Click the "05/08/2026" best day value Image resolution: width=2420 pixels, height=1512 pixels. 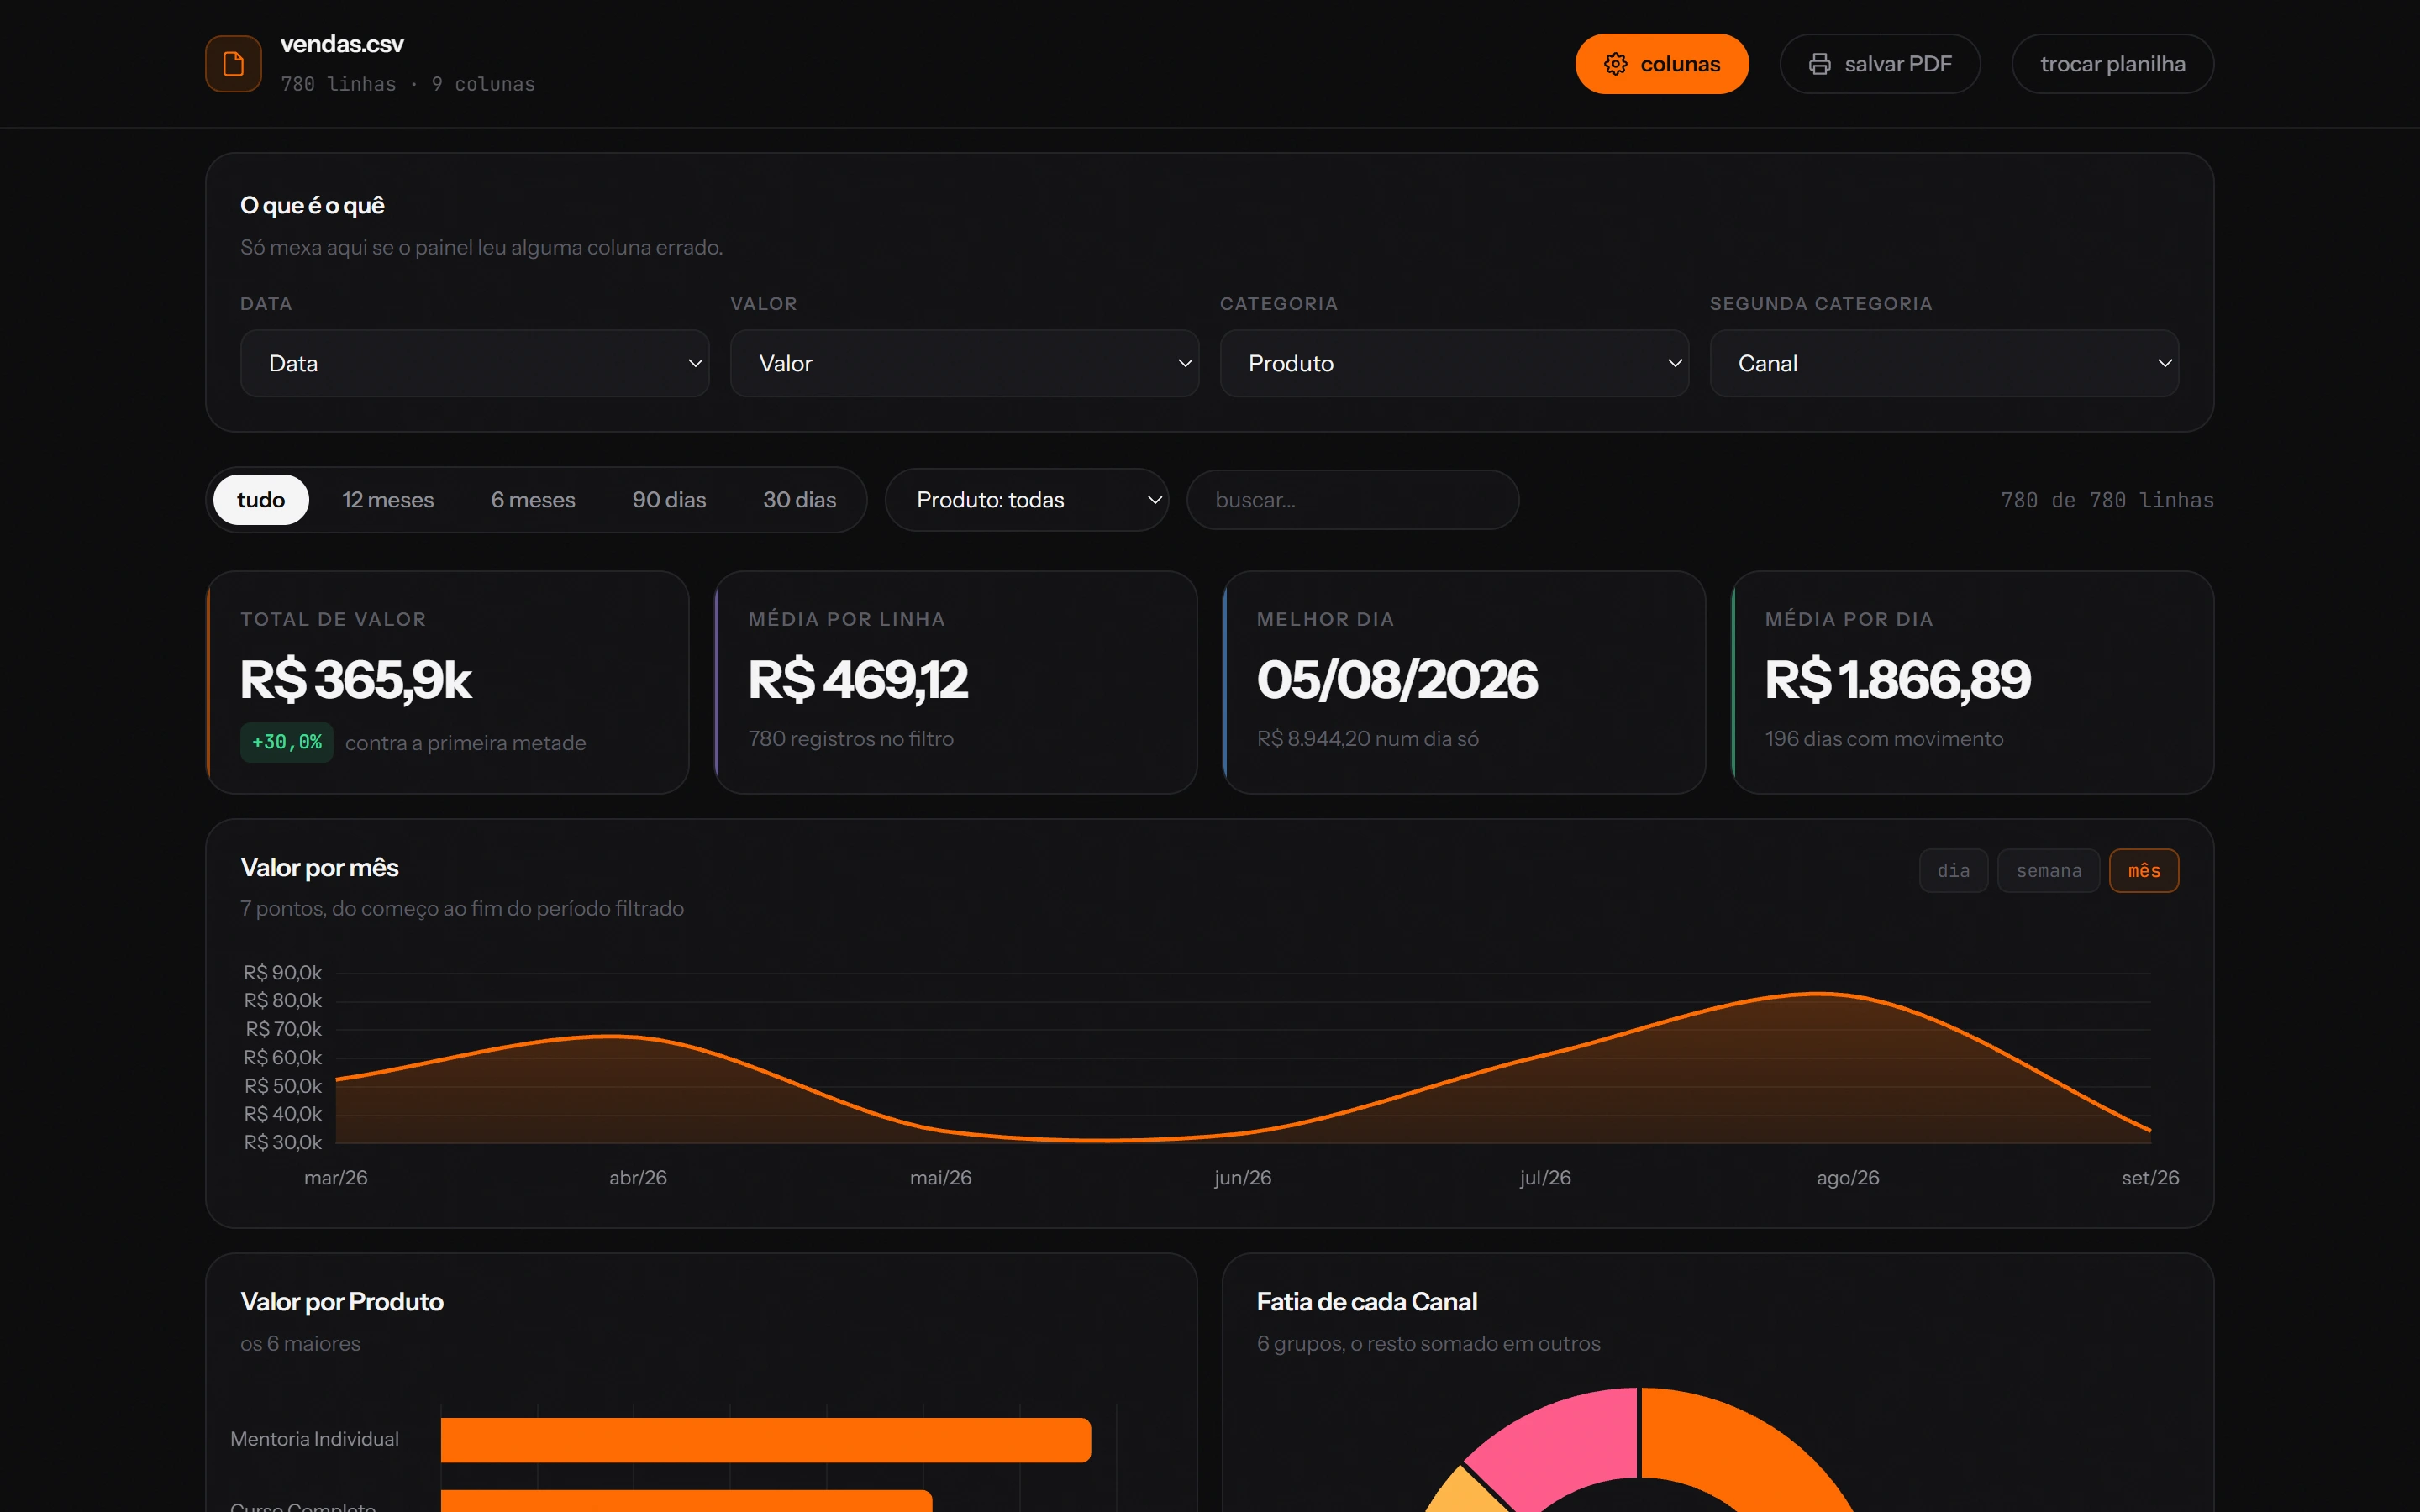[1397, 680]
